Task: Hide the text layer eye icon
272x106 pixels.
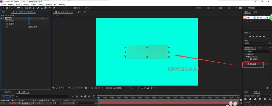Action: tap(2, 103)
